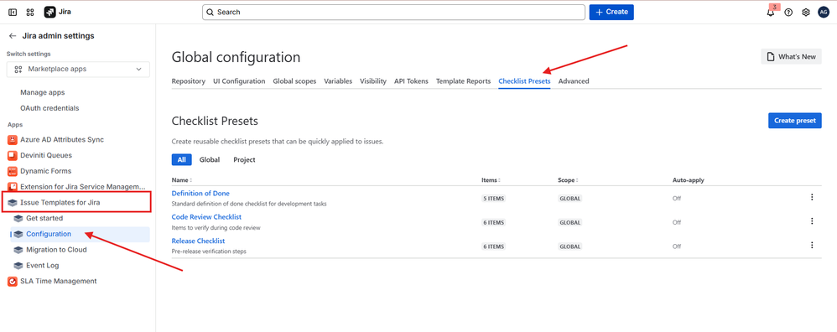
Task: Click the Get started item icon
Action: [x=18, y=218]
